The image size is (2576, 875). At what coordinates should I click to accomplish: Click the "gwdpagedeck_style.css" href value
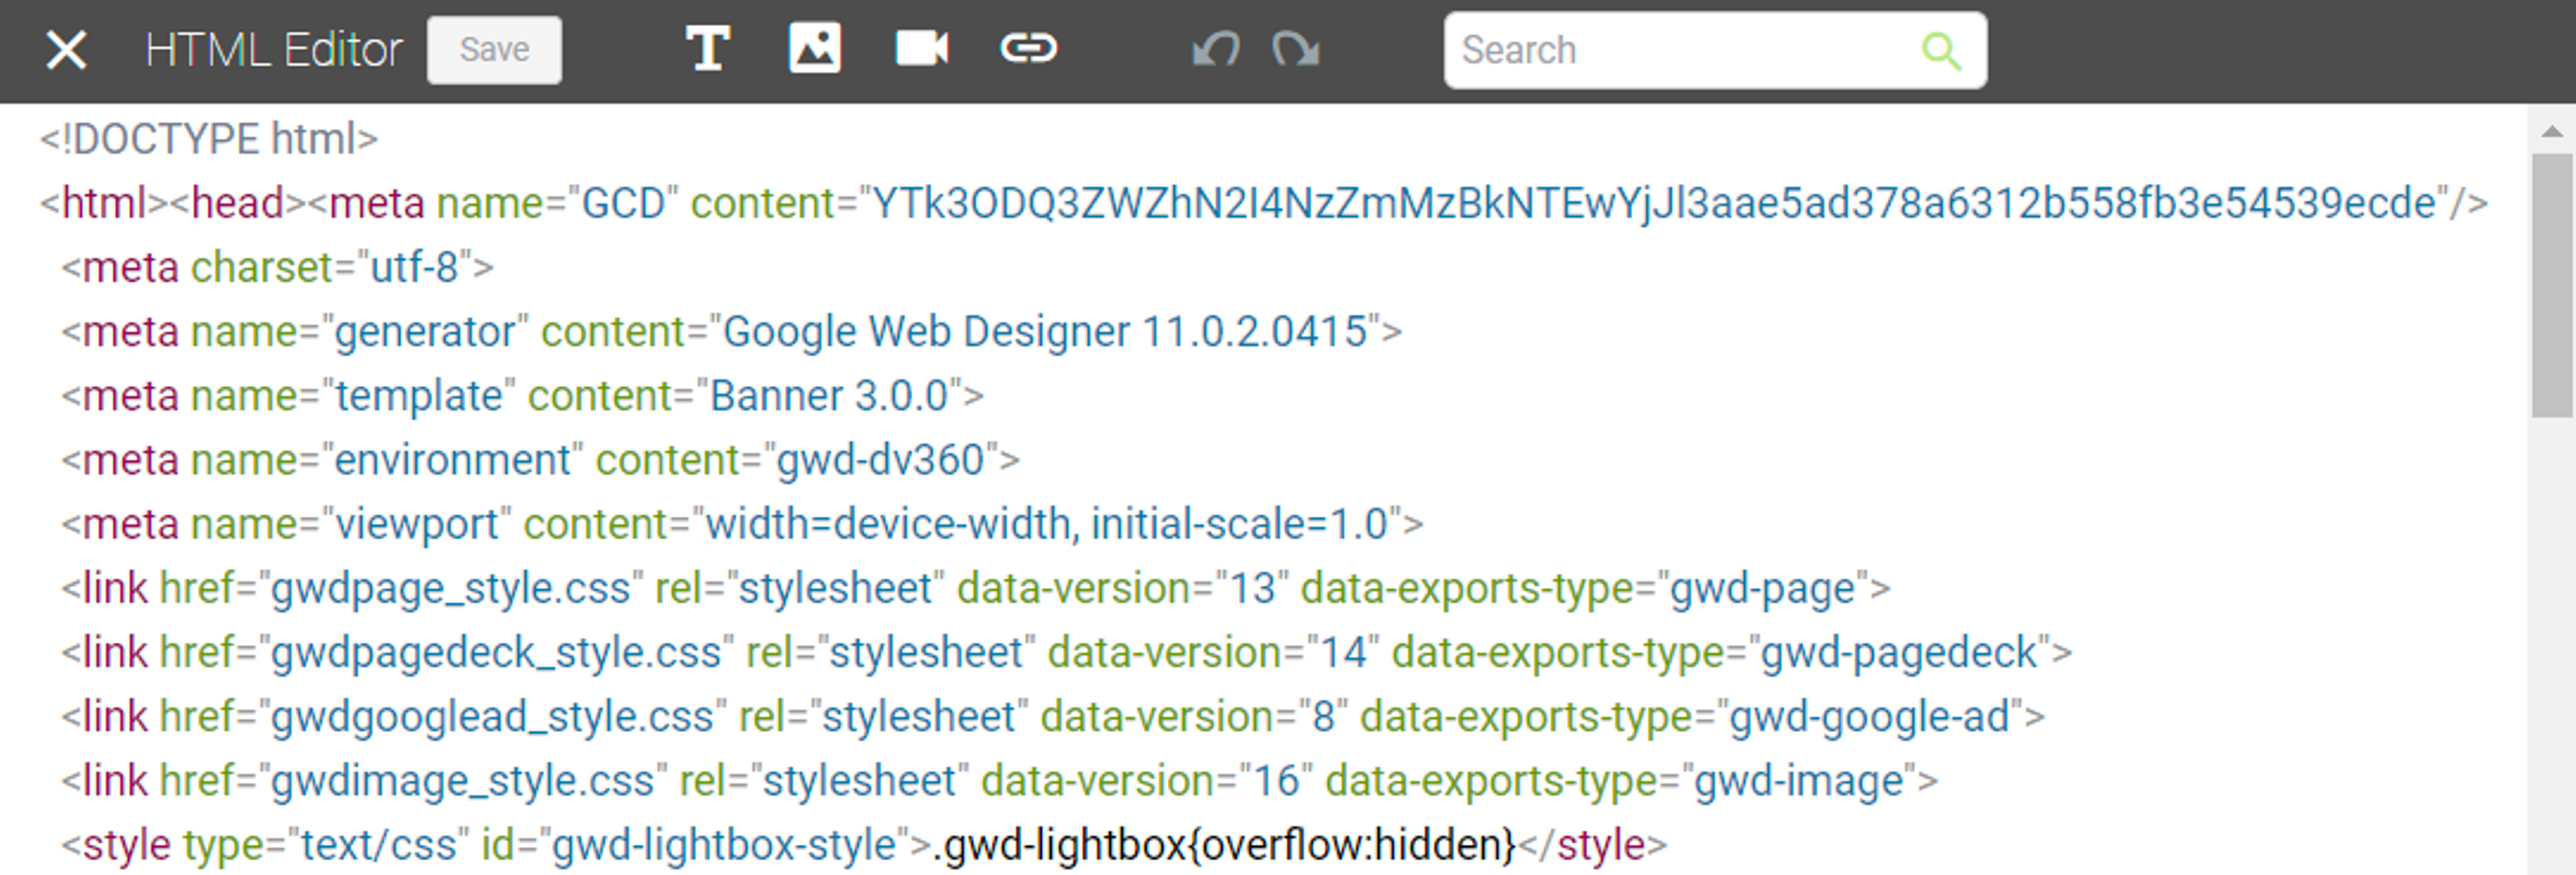click(x=497, y=652)
